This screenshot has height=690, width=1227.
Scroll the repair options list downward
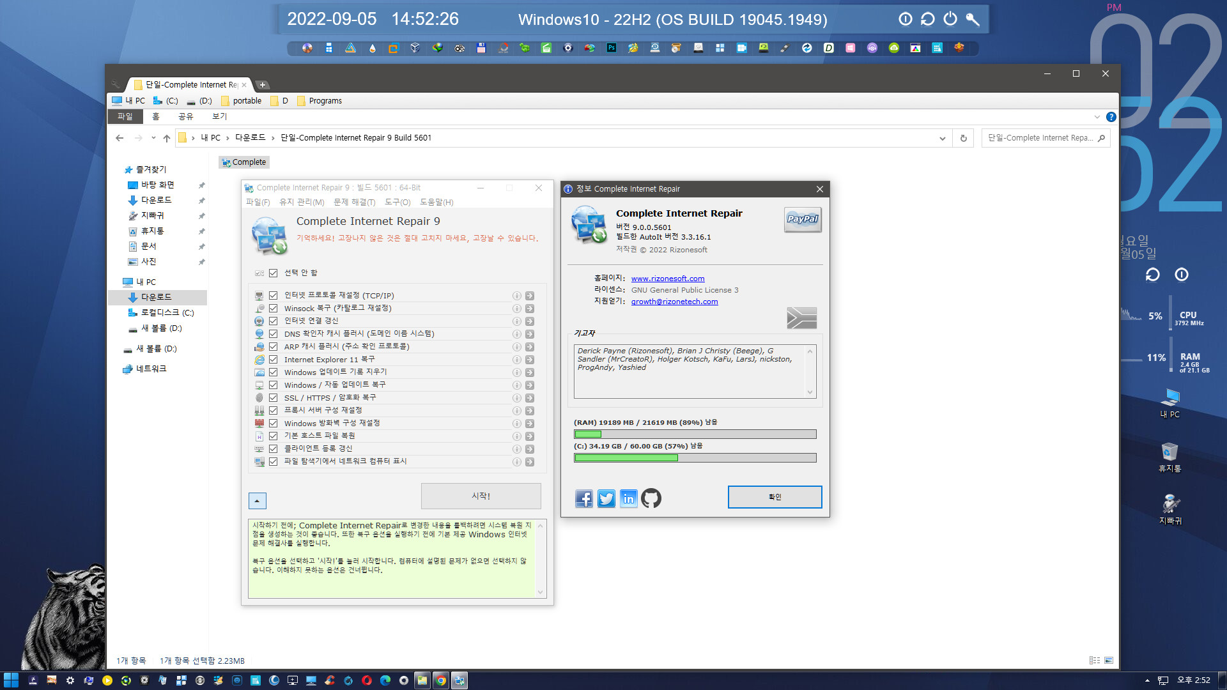click(256, 500)
